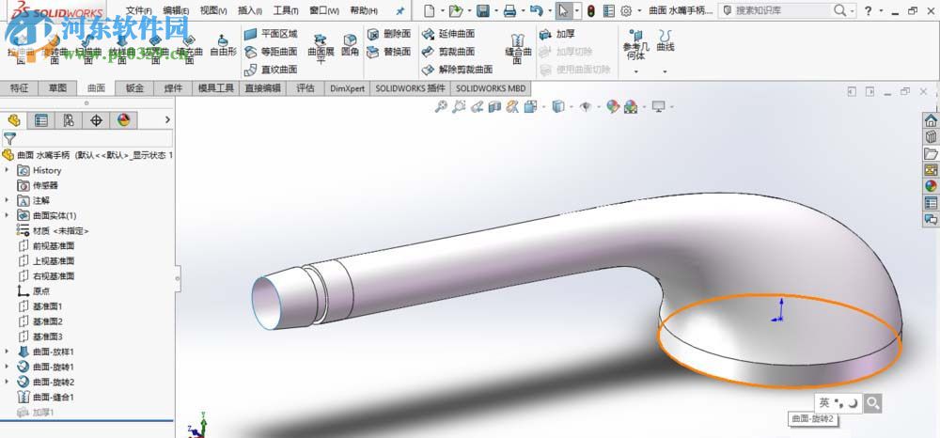Screen dimensions: 940x438
Task: Expand the 曲面-旋转1 feature
Action: coord(7,367)
